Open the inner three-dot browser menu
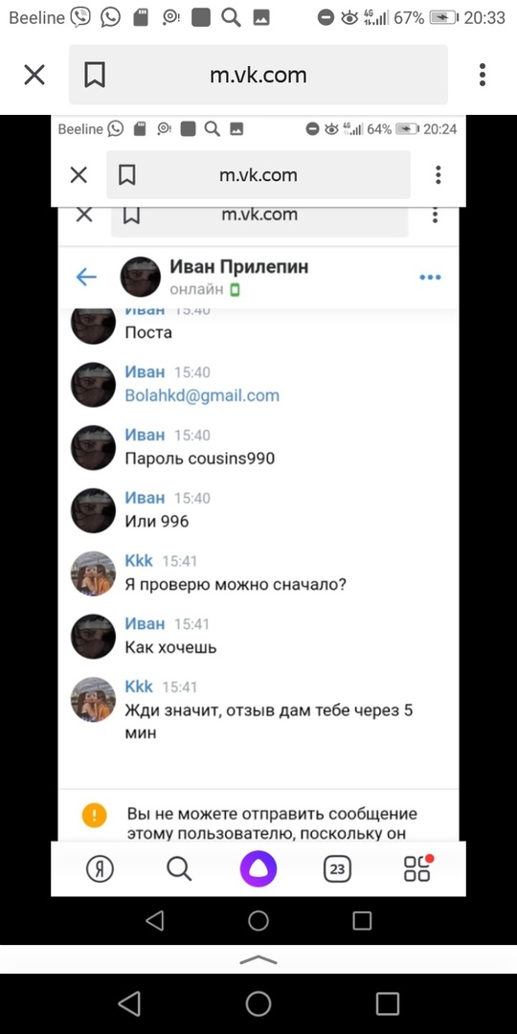Image resolution: width=517 pixels, height=1034 pixels. point(438,175)
